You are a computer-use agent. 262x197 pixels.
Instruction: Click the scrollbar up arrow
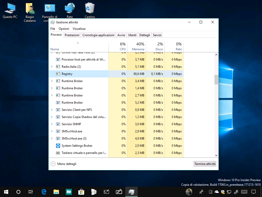point(216,55)
